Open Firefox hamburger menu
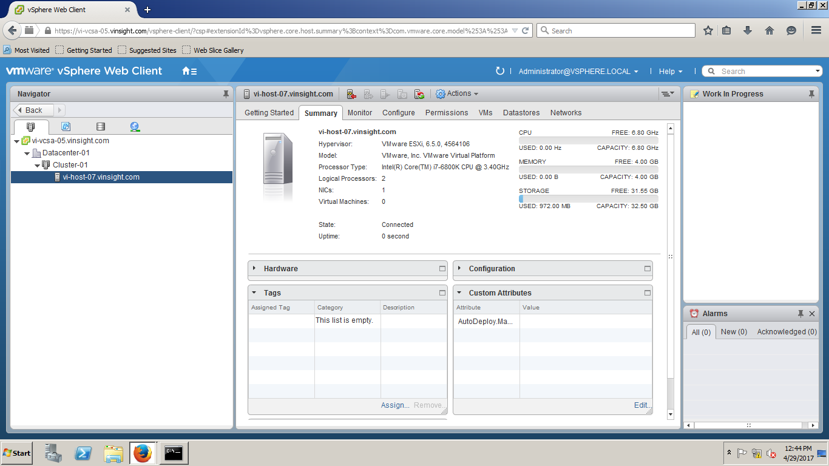Screen dimensions: 829x466 (816, 30)
